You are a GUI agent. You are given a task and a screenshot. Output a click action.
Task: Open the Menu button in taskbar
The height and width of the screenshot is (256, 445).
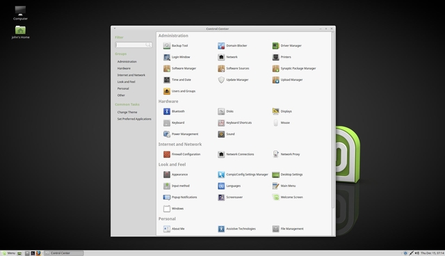coord(8,253)
